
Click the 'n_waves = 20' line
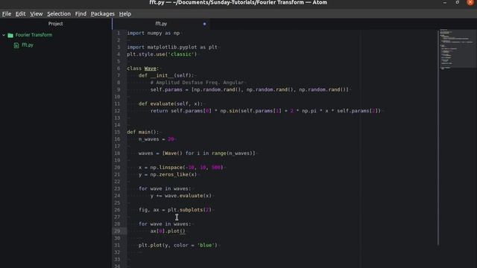click(157, 139)
